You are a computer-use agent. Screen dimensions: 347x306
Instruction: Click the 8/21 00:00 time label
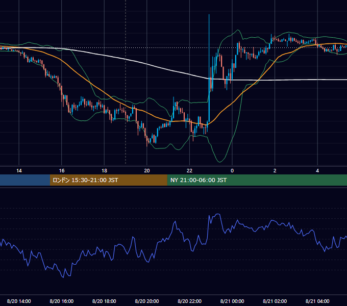click(x=232, y=301)
